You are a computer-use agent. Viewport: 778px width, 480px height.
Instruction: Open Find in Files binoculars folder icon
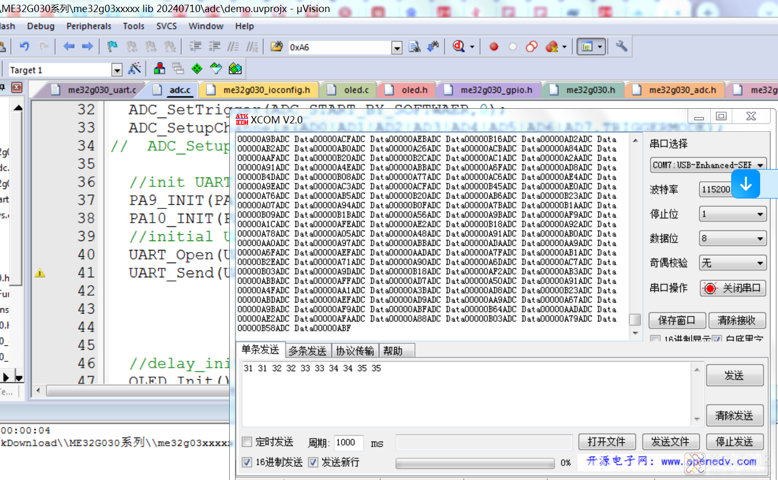[277, 47]
